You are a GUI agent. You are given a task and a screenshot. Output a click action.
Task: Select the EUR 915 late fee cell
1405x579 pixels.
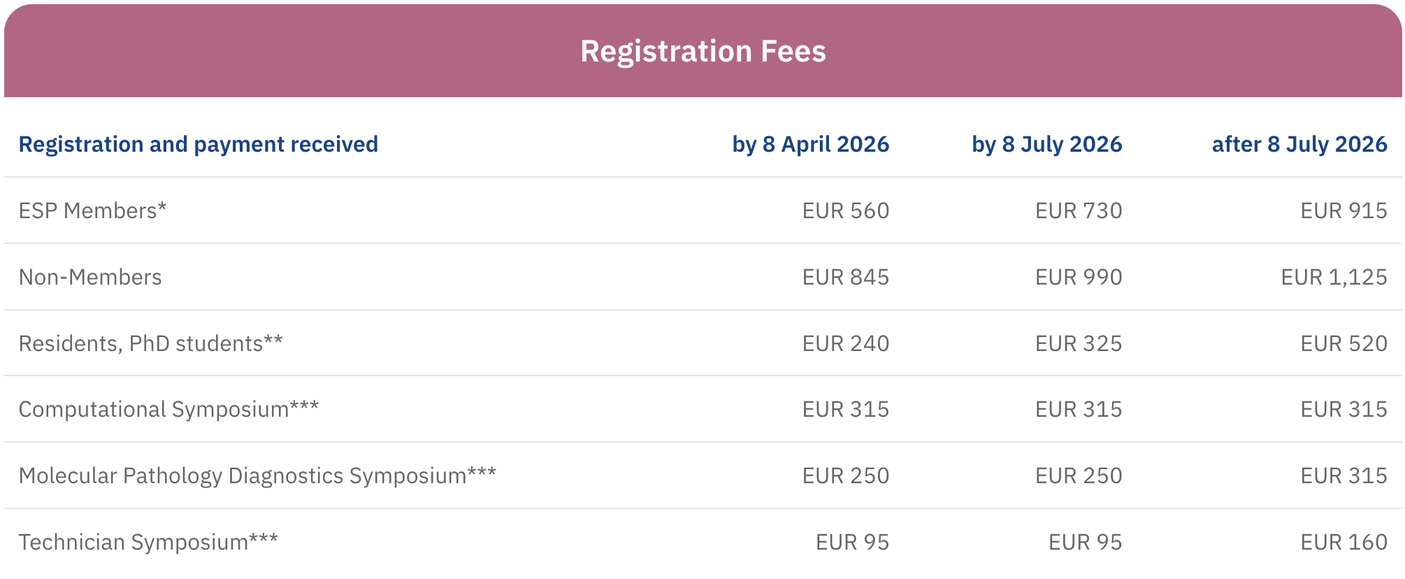[1343, 210]
